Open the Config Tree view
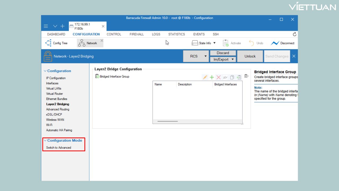Image resolution: width=339 pixels, height=191 pixels. pos(56,43)
